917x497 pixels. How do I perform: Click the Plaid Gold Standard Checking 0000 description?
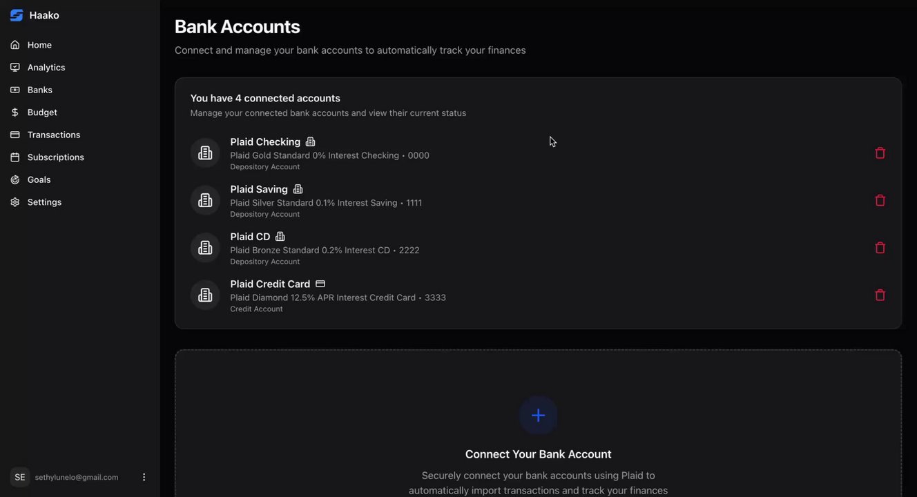329,155
